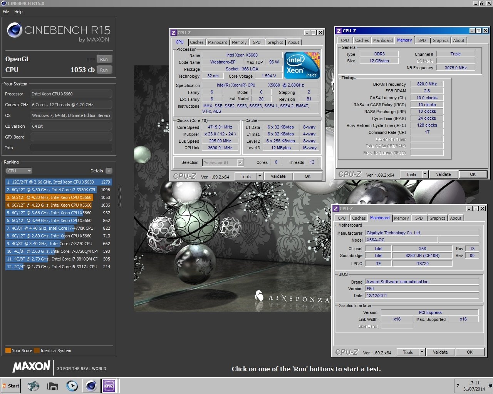This screenshot has height=394, width=493.
Task: Click Gigabyte Technology Co. Ltd. manufacturer field
Action: [422, 233]
